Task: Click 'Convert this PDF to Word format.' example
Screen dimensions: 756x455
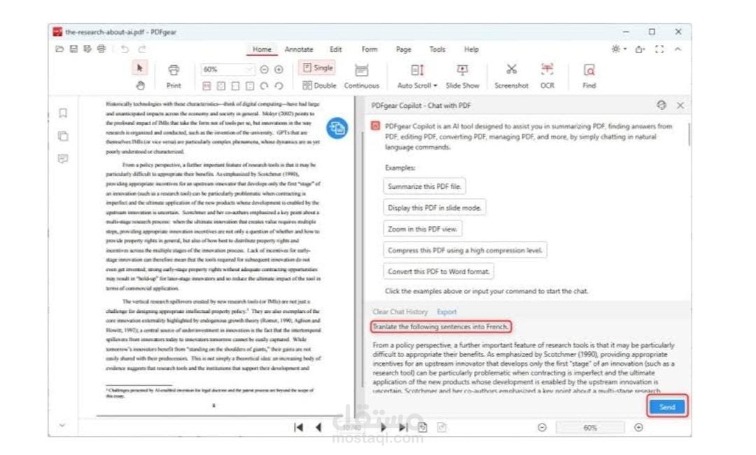Action: (438, 272)
